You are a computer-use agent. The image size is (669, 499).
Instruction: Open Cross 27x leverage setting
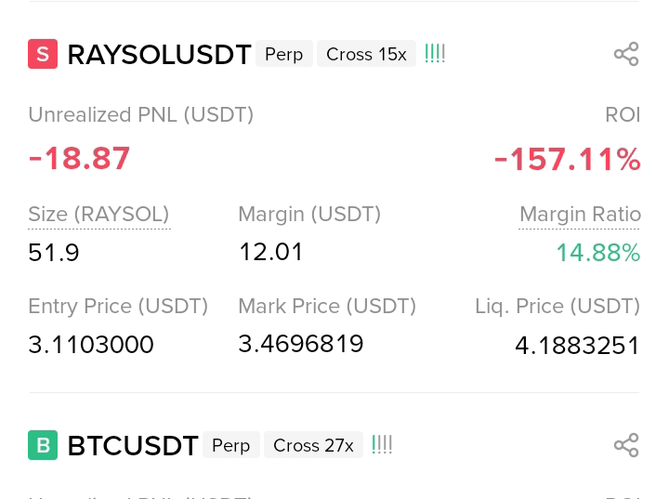314,445
